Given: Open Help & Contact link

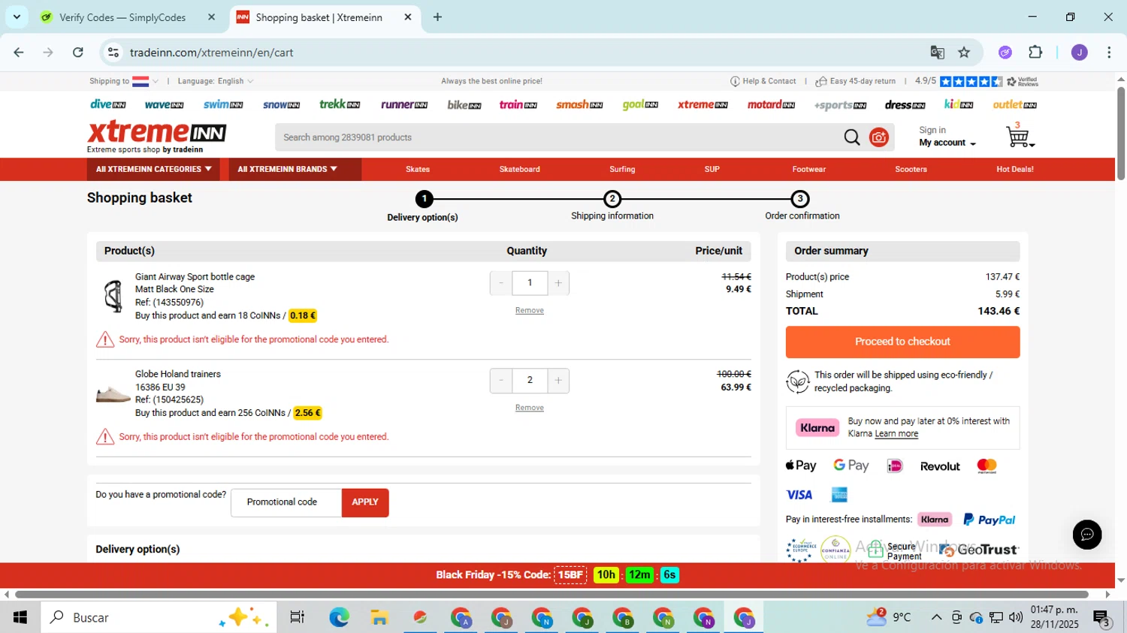Looking at the screenshot, I should [x=763, y=81].
